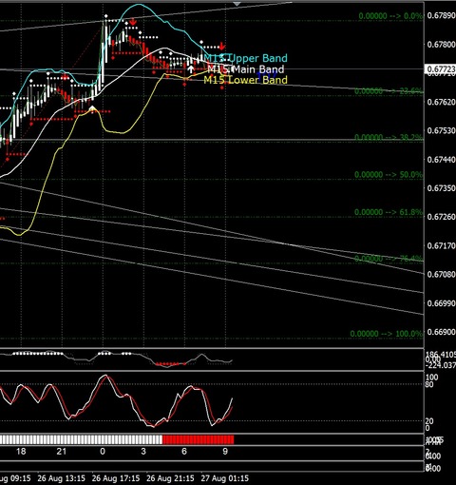Click the 0.67170 price on the axis
The width and height of the screenshot is (456, 485).
coord(442,245)
